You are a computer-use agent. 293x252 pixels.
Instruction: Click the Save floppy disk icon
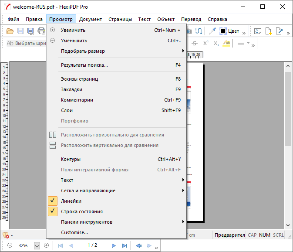tap(20, 31)
